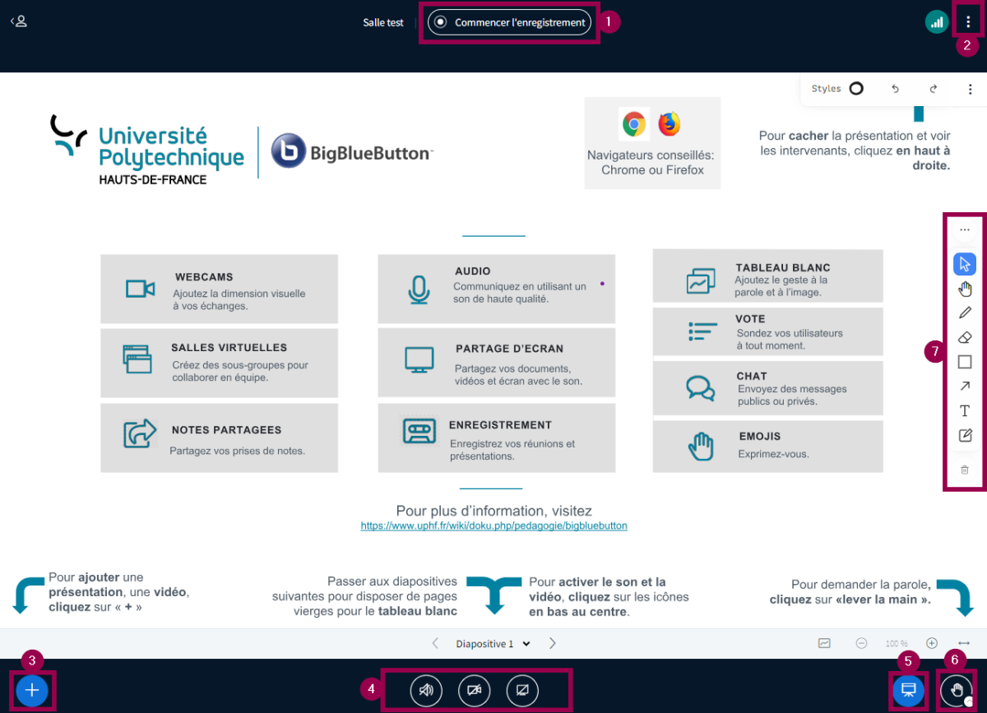Click the Styles color circle
This screenshot has width=987, height=713.
click(856, 89)
